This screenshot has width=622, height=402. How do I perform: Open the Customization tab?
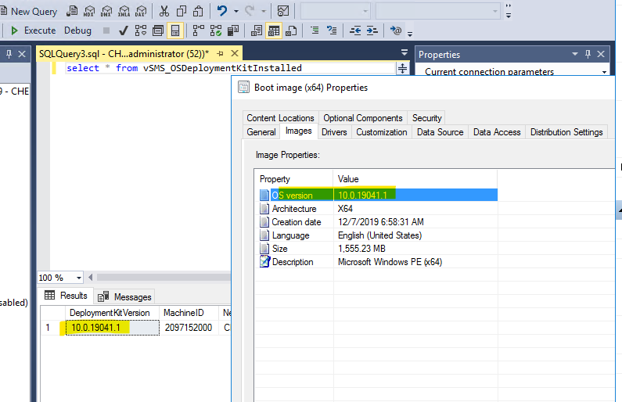coord(381,132)
